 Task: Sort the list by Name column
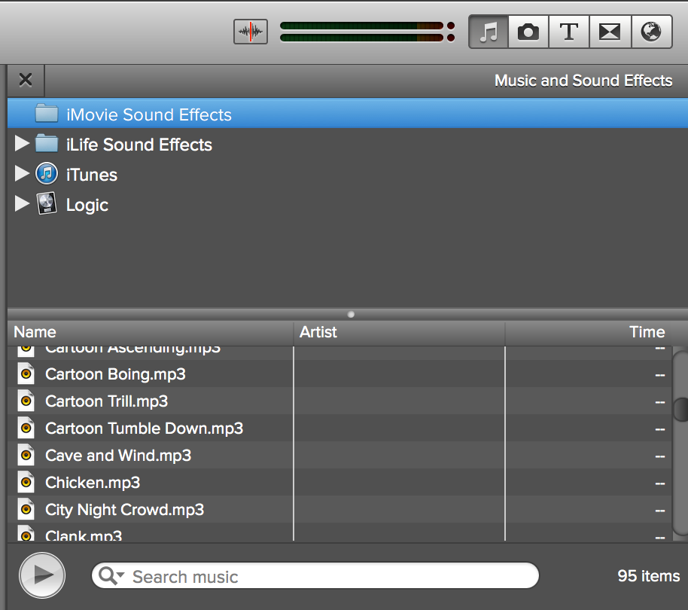tap(151, 332)
